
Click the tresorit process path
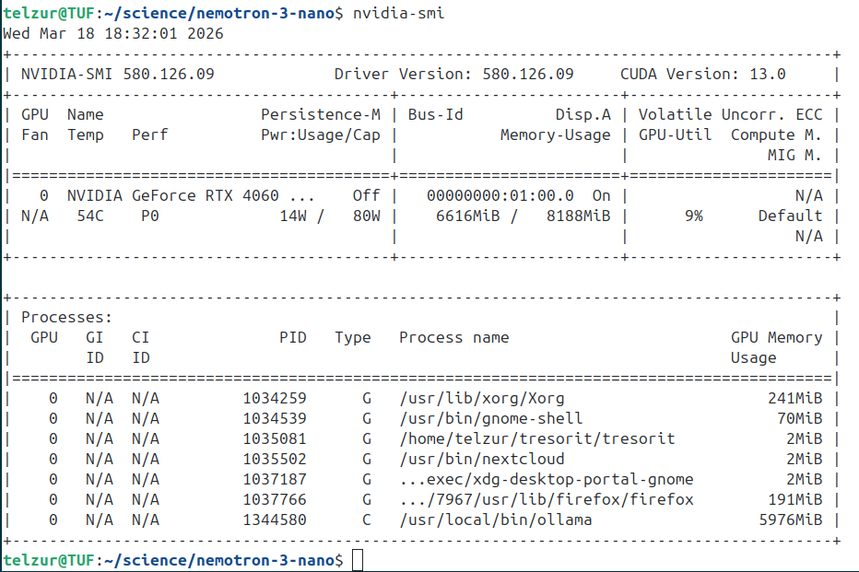[x=536, y=438]
